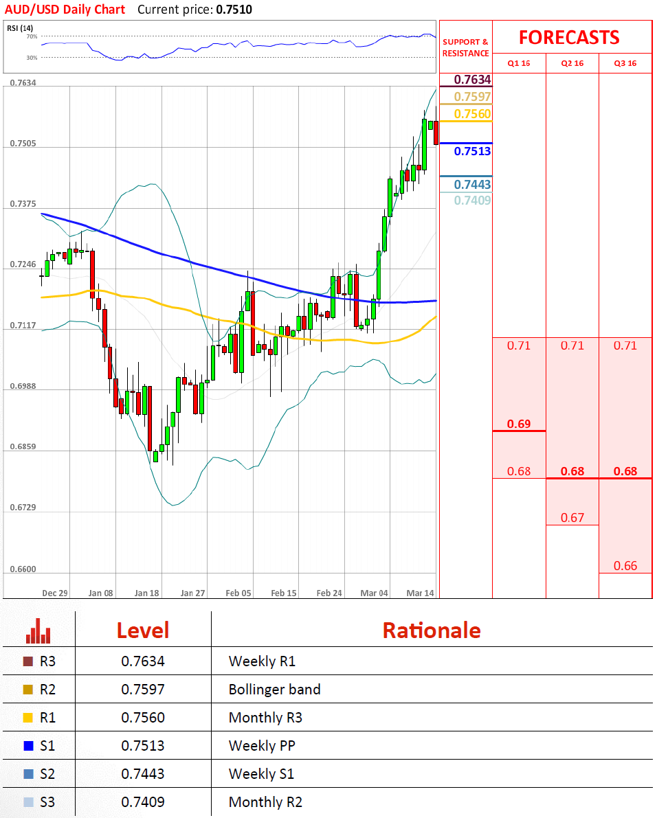Click the Jan 08 date axis label
The width and height of the screenshot is (657, 818).
pyautogui.click(x=101, y=593)
